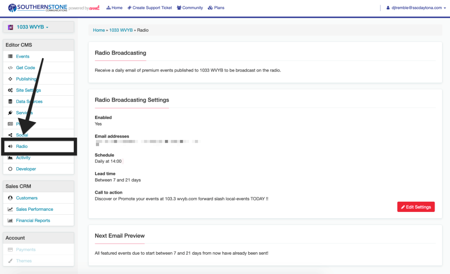450x274 pixels.
Task: Click the Community people icon in top bar
Action: click(x=179, y=8)
